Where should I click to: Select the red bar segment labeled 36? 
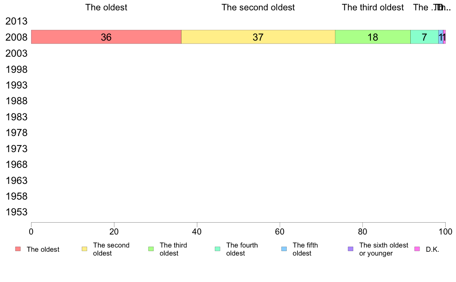(x=106, y=37)
